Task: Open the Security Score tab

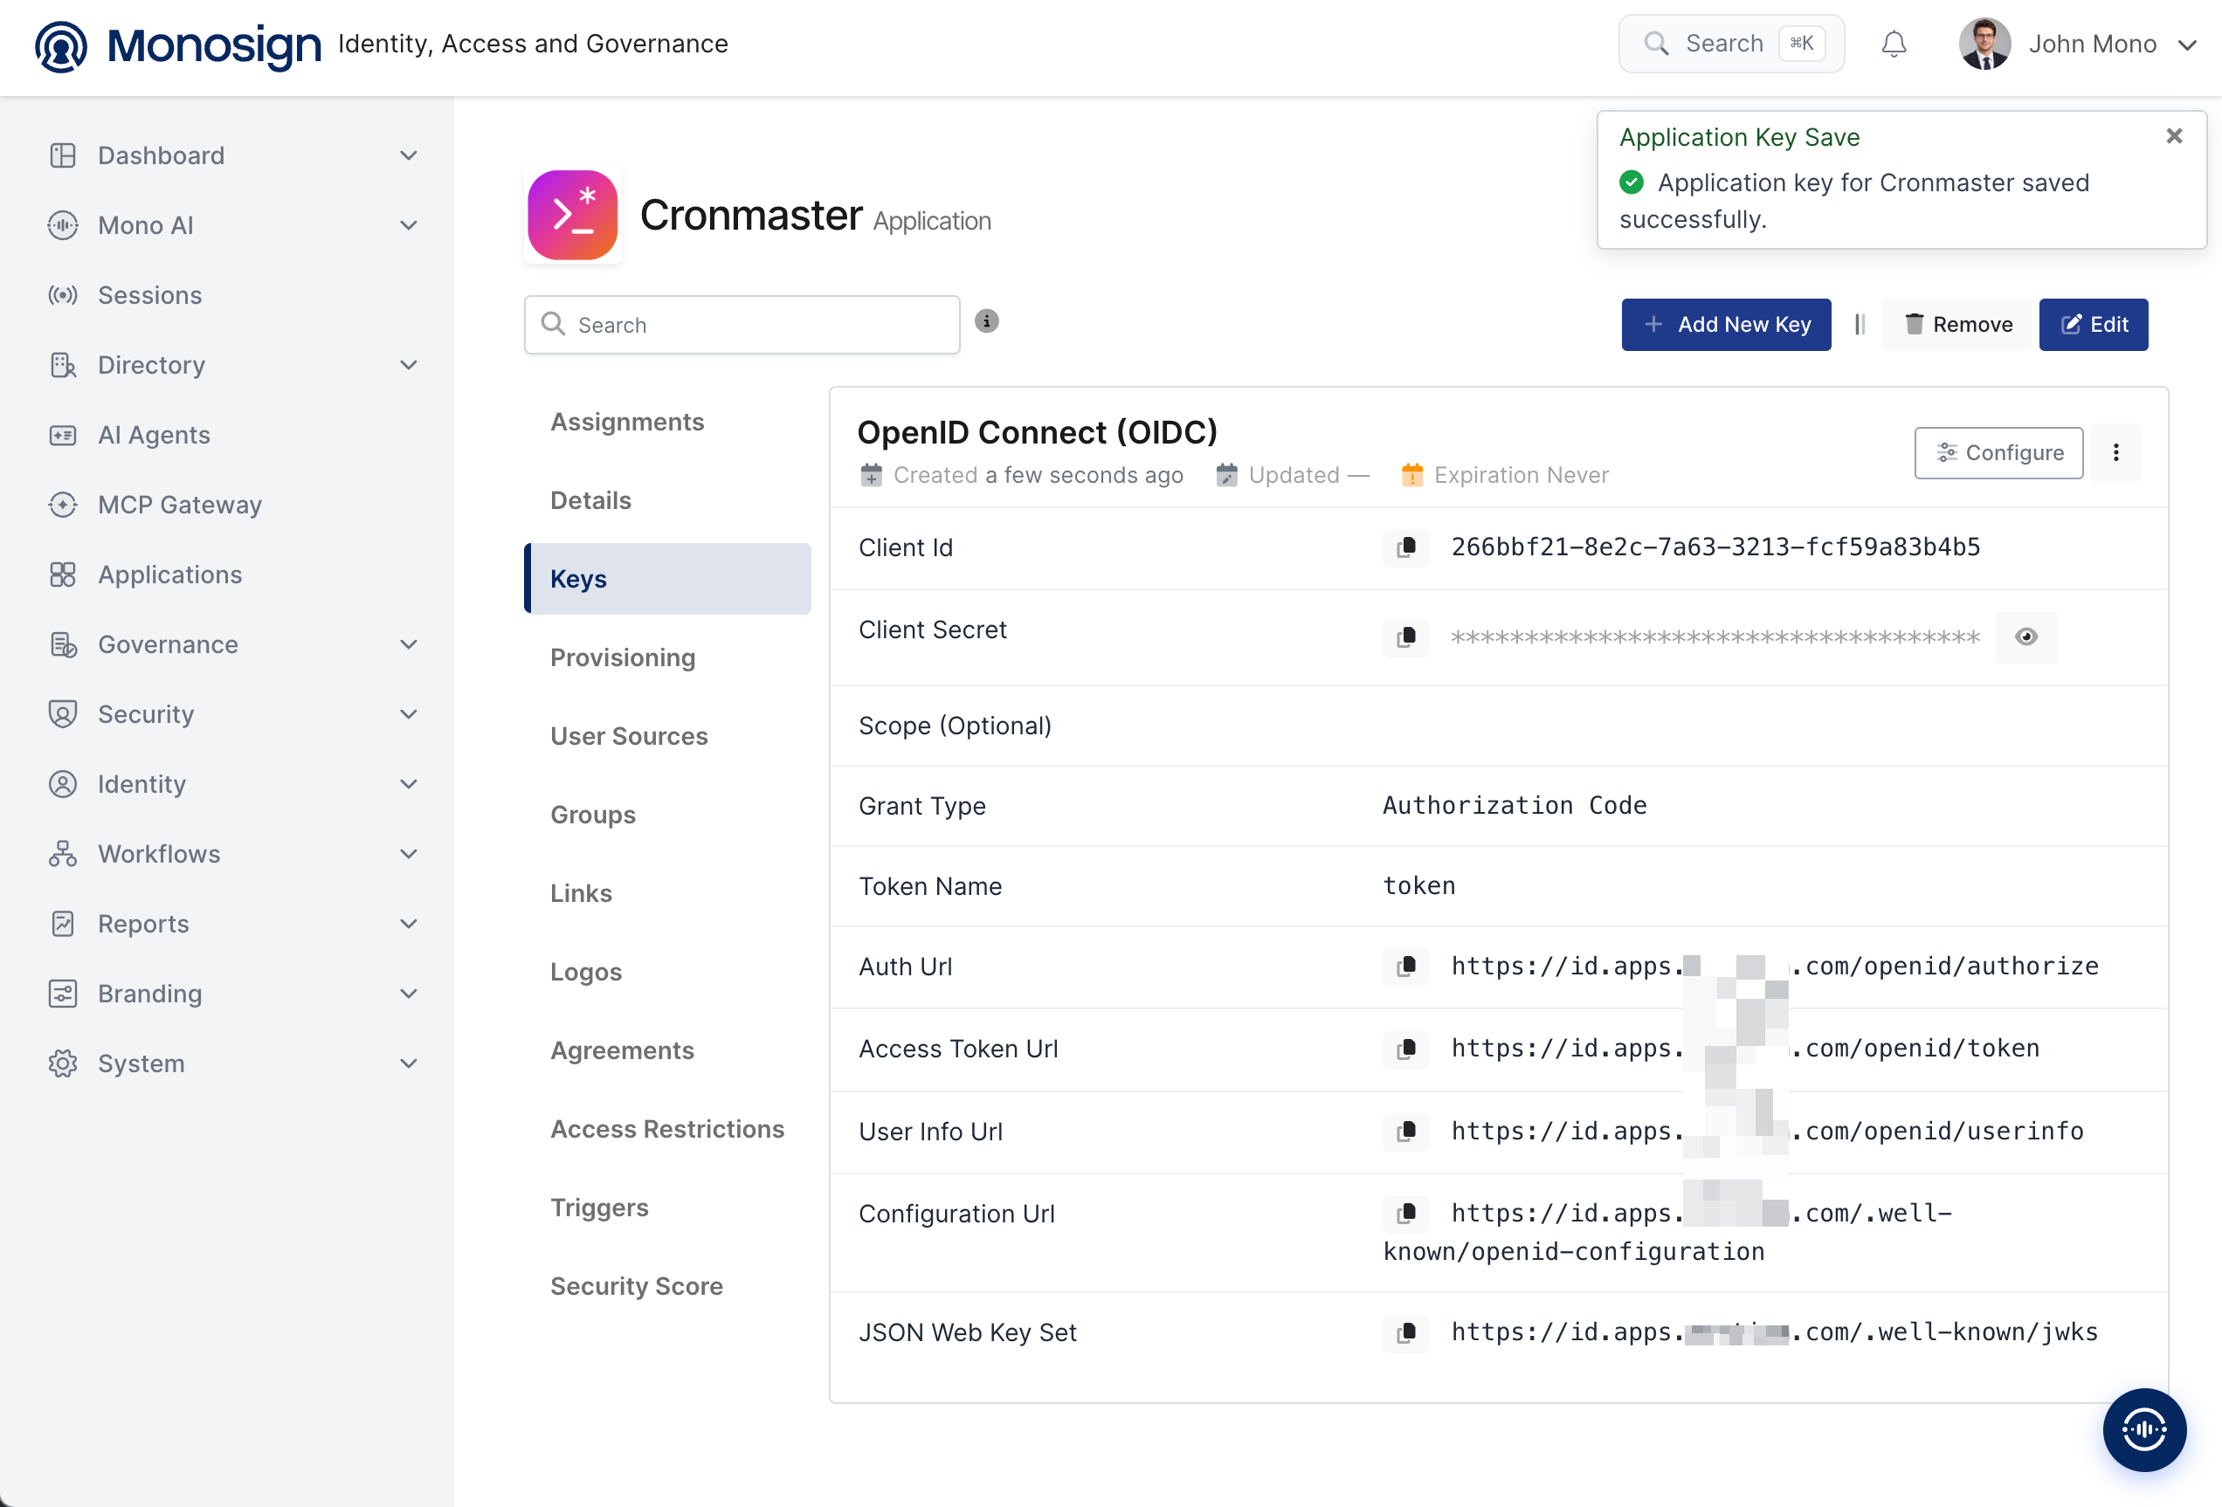Action: click(636, 1285)
